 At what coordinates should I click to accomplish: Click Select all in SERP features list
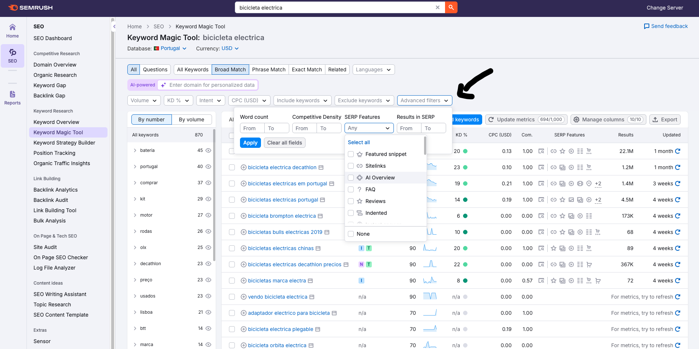tap(359, 142)
